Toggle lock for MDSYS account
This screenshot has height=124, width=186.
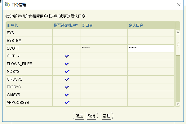pos(67,72)
